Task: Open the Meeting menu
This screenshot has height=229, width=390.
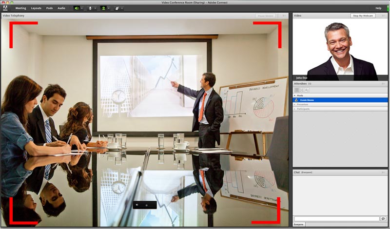Action: (x=20, y=8)
